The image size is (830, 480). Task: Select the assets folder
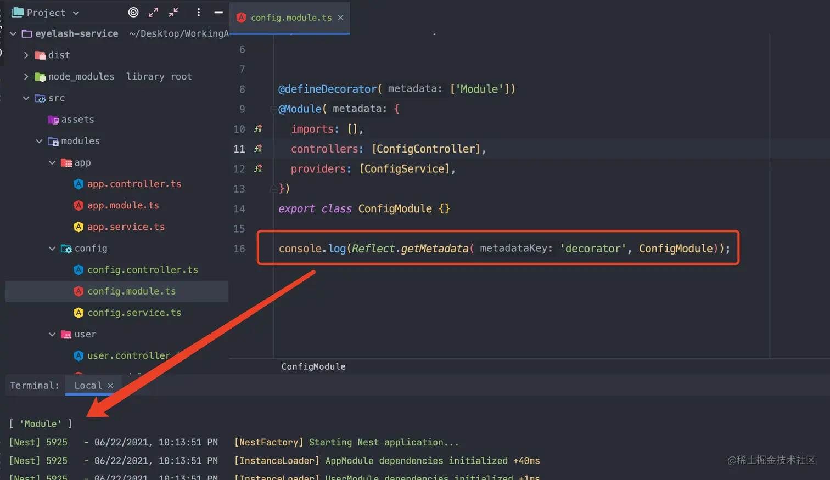click(x=77, y=120)
